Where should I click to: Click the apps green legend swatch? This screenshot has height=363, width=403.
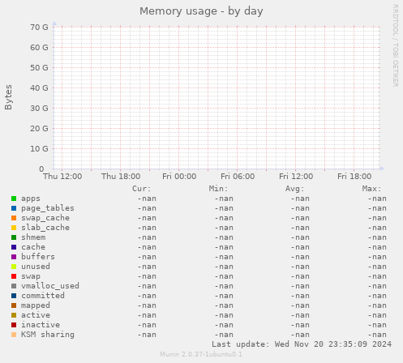(14, 199)
